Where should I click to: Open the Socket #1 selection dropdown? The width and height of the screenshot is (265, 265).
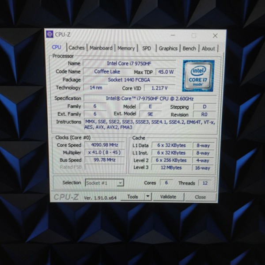[104, 183]
